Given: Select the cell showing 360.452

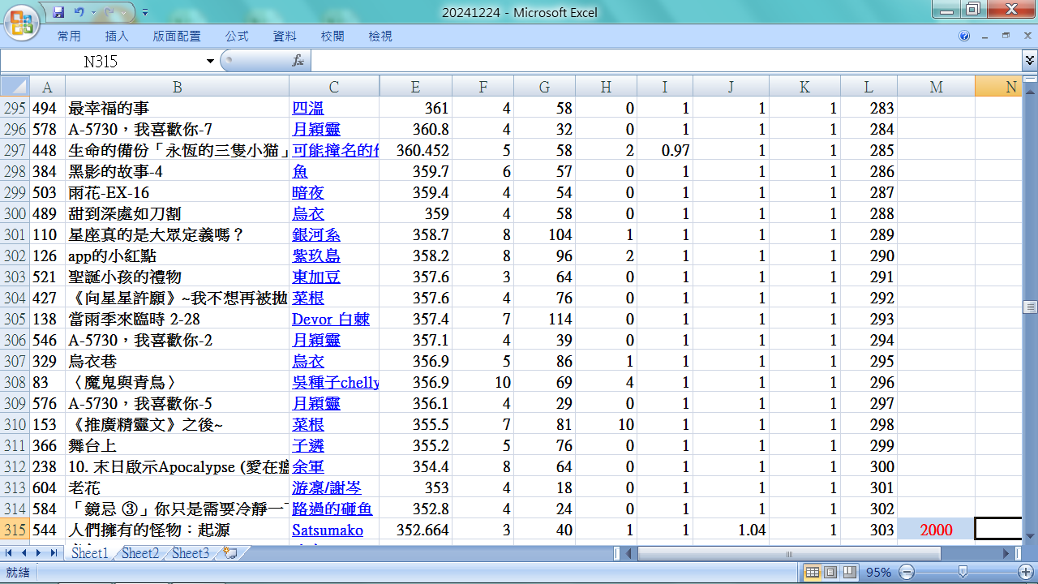Looking at the screenshot, I should (415, 150).
